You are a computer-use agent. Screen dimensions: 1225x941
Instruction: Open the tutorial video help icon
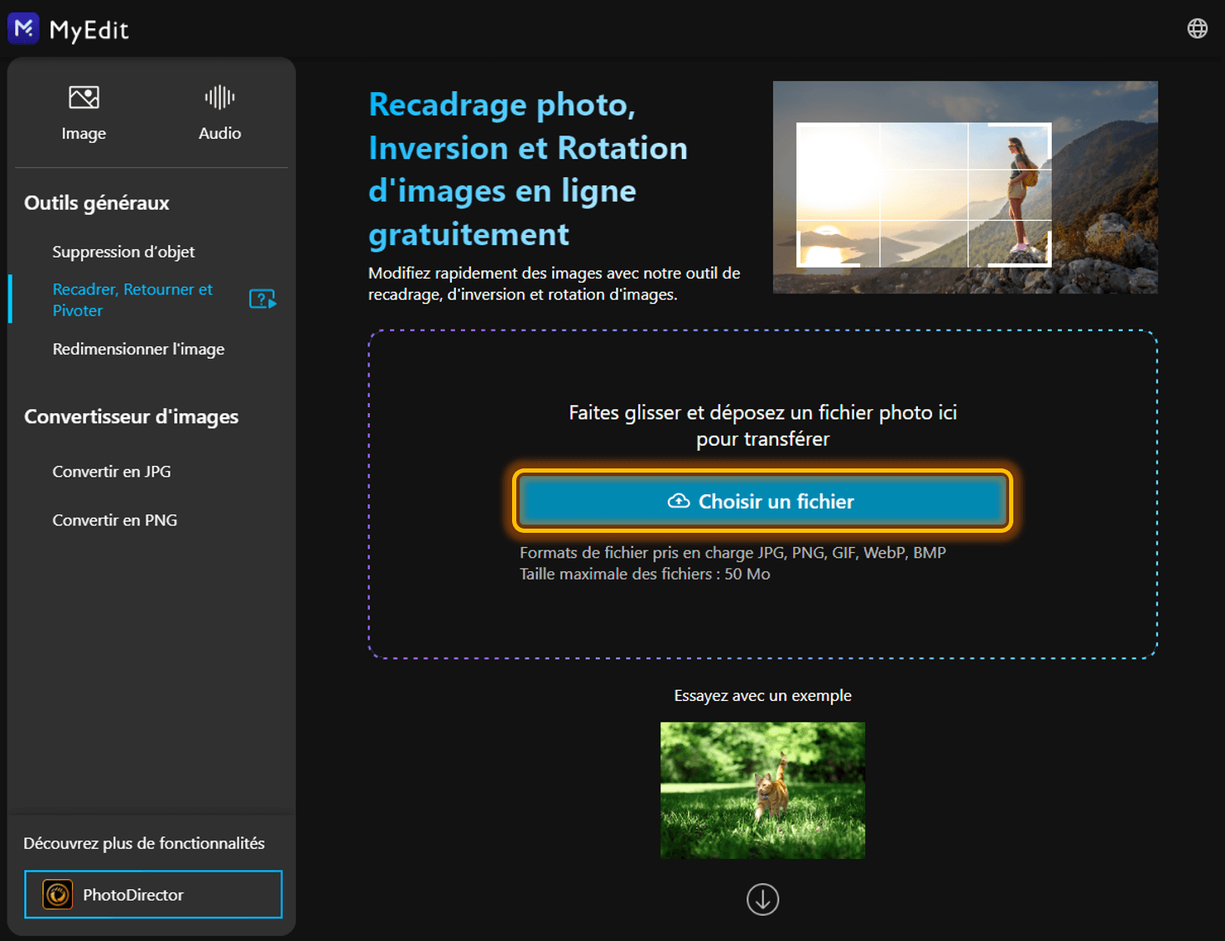[x=263, y=299]
